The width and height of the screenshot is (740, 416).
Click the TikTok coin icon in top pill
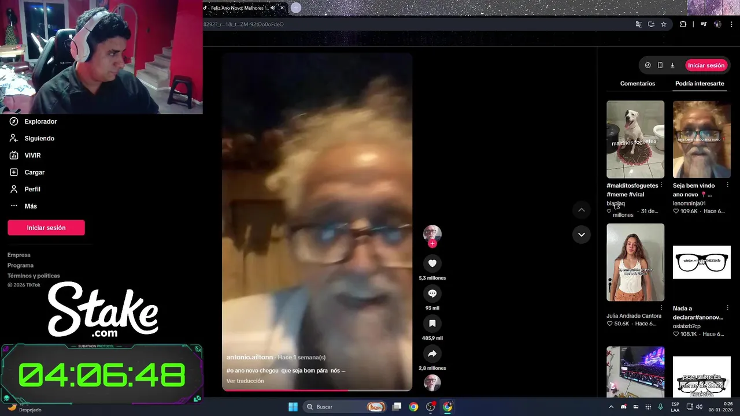point(647,65)
